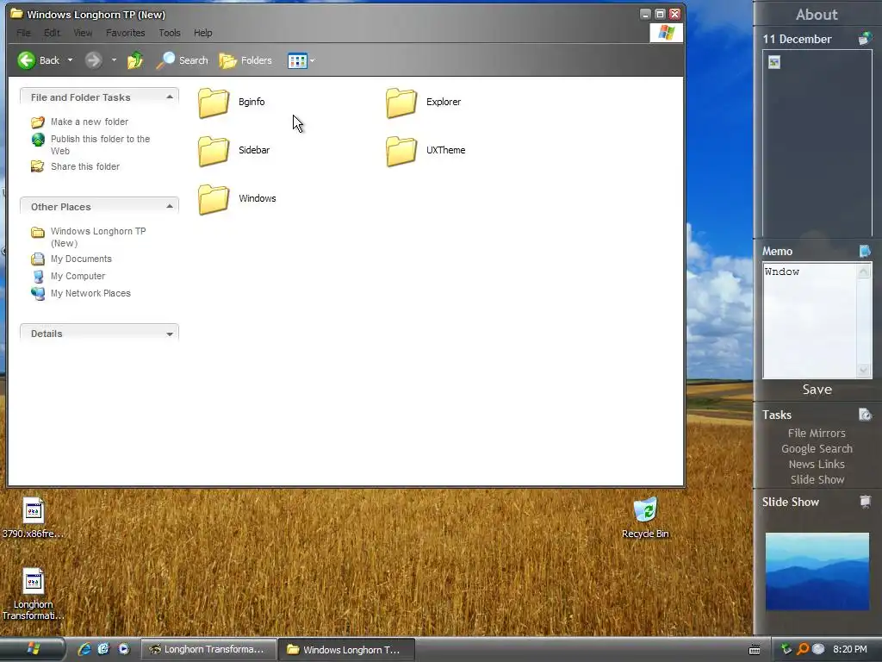The width and height of the screenshot is (882, 662).
Task: Open My Computer link
Action: pos(78,277)
